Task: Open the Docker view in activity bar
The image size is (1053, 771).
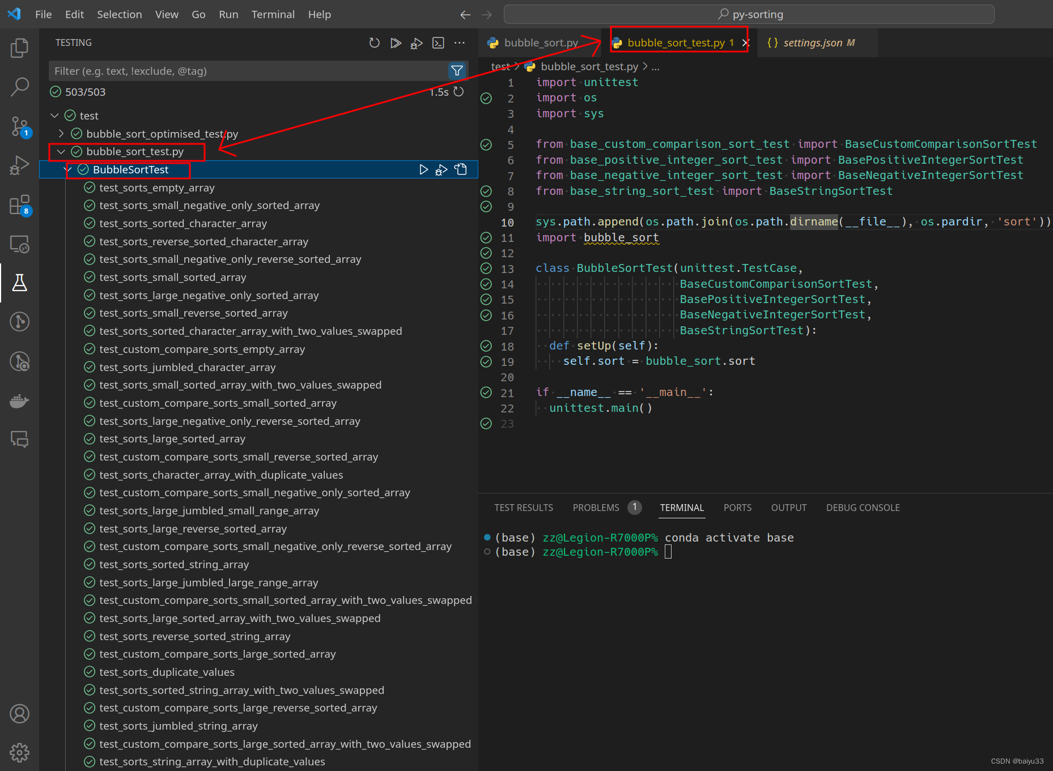Action: (x=19, y=401)
